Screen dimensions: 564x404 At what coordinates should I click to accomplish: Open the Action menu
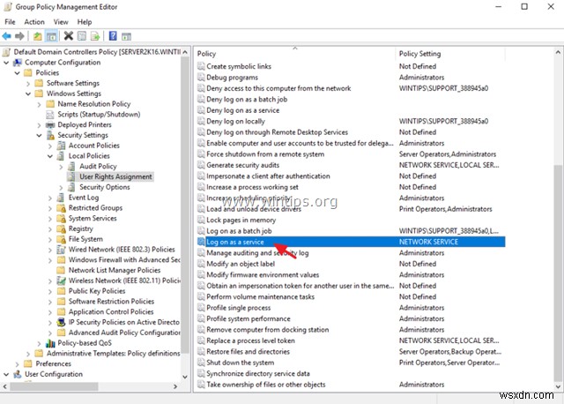(34, 22)
